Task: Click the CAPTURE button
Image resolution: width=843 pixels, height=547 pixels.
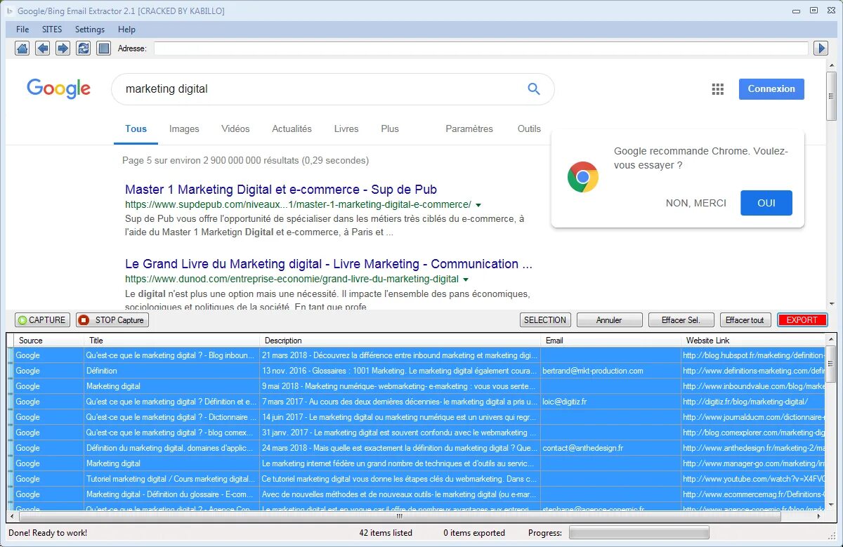Action: pyautogui.click(x=41, y=320)
